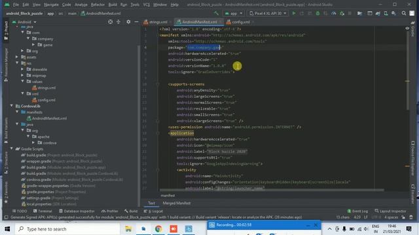Click the manifest breadcrumb below editor
The image size is (419, 235).
(x=168, y=196)
